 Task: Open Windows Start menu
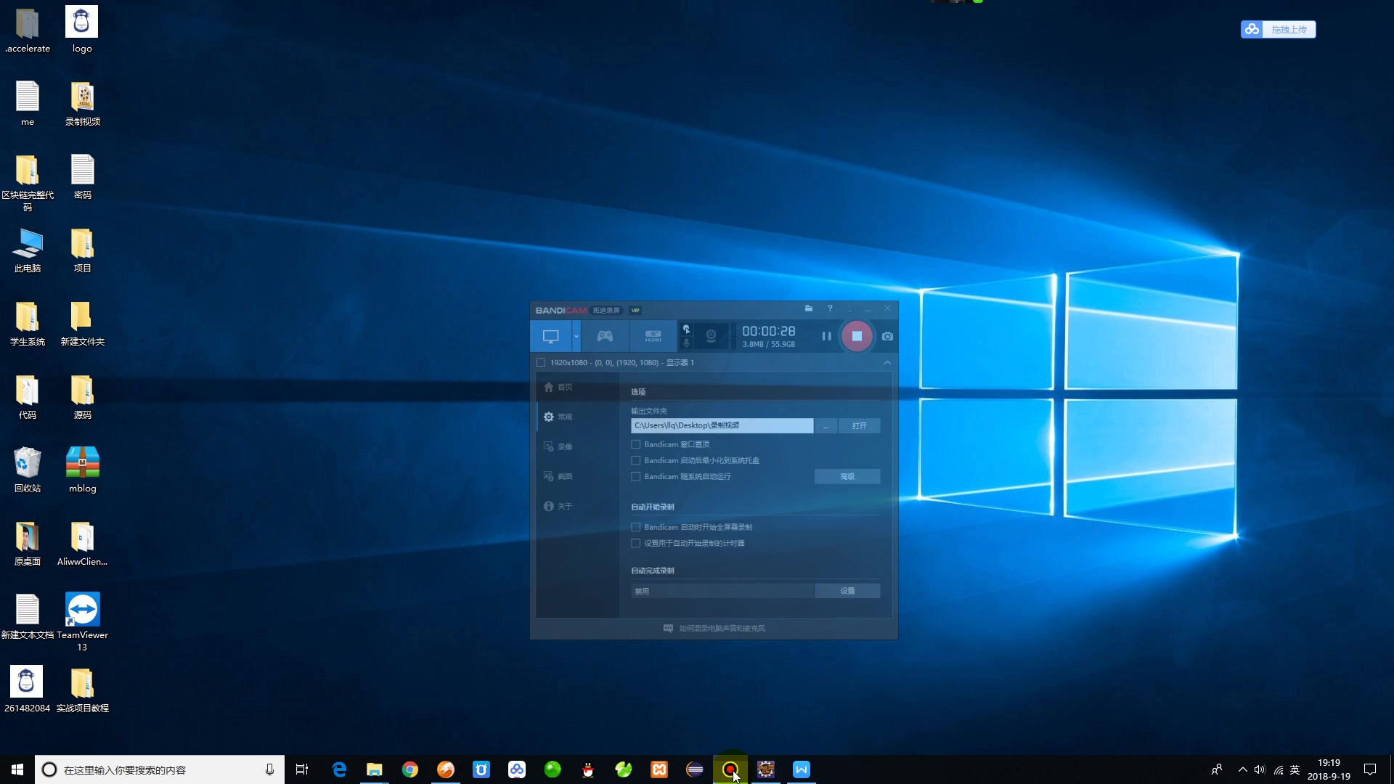tap(17, 769)
